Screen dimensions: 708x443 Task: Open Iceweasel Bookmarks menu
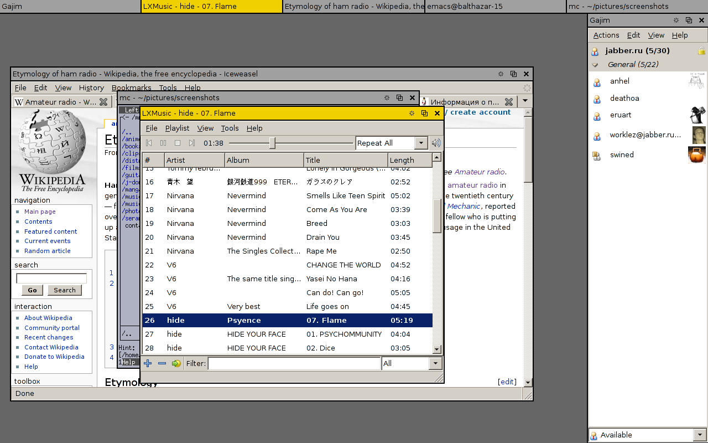click(x=131, y=87)
